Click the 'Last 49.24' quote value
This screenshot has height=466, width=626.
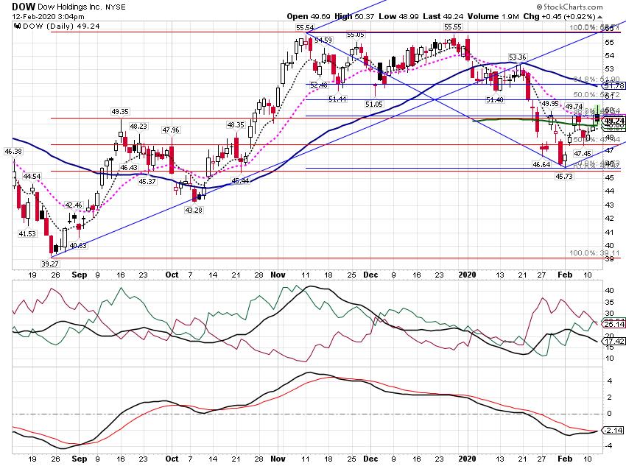[443, 16]
